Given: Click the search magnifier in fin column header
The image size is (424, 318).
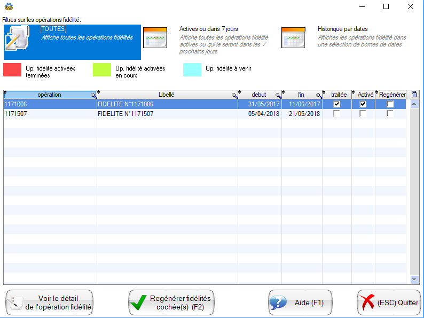Looking at the screenshot, I should (319, 95).
